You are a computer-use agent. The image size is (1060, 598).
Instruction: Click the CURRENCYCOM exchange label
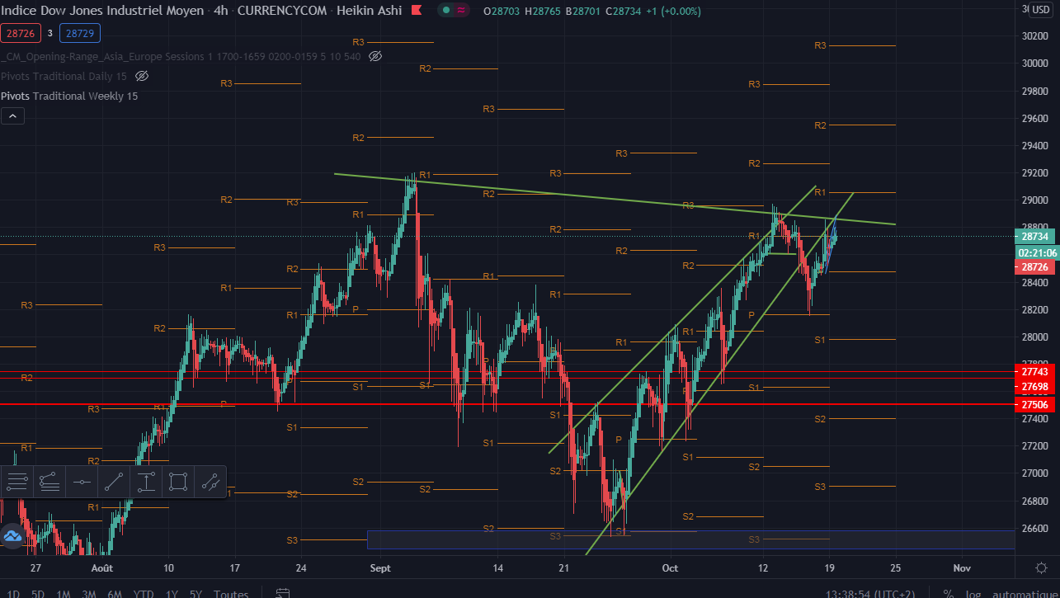283,11
